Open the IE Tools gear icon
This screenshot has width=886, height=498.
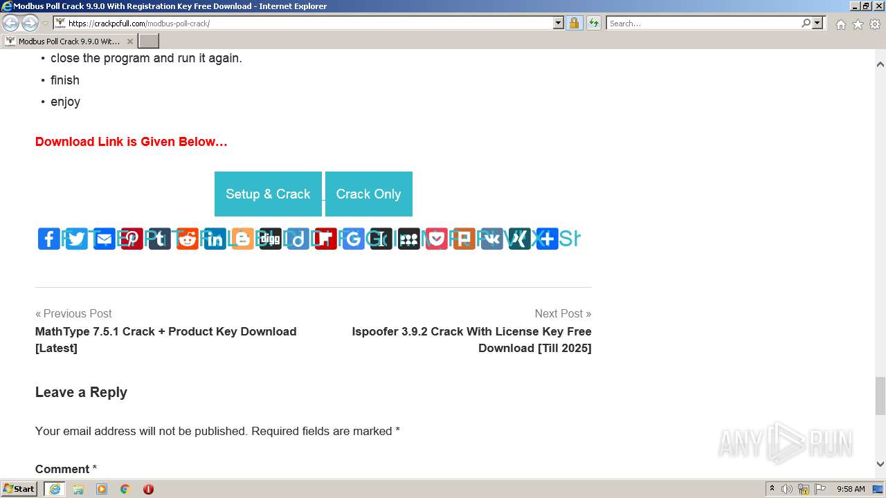(x=875, y=24)
